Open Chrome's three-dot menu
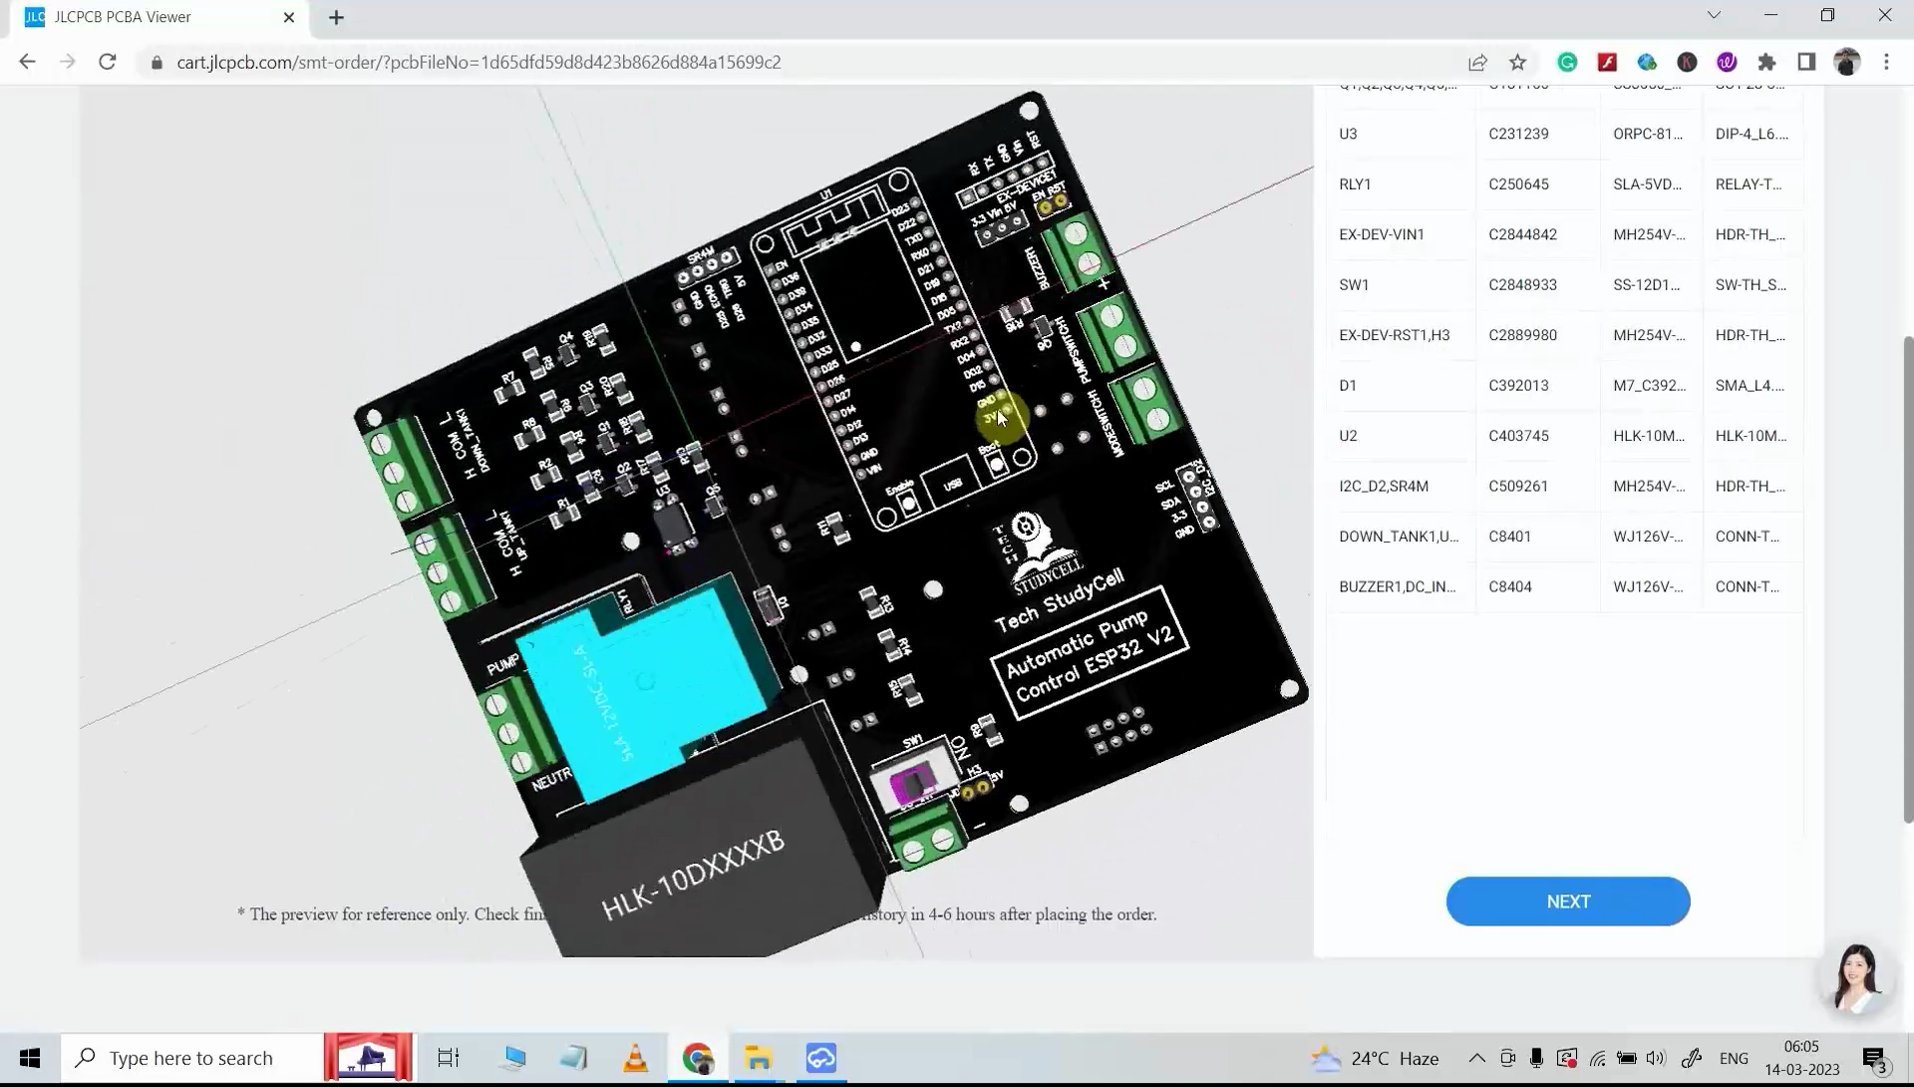The image size is (1914, 1087). 1886,62
